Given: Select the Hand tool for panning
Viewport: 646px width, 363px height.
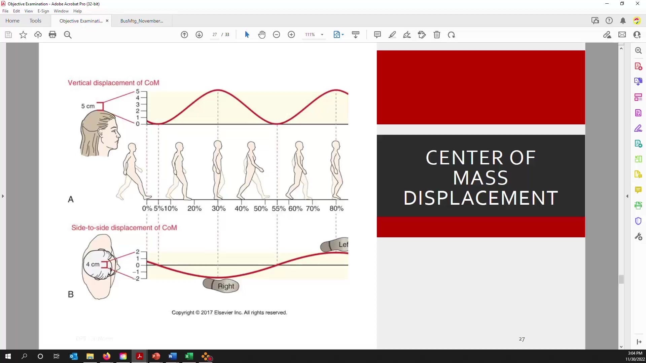Looking at the screenshot, I should [x=262, y=35].
